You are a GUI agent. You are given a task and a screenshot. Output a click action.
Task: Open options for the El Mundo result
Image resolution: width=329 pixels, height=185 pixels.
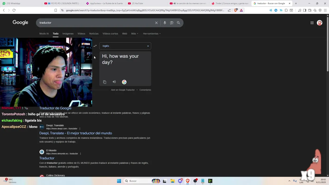pos(80,154)
